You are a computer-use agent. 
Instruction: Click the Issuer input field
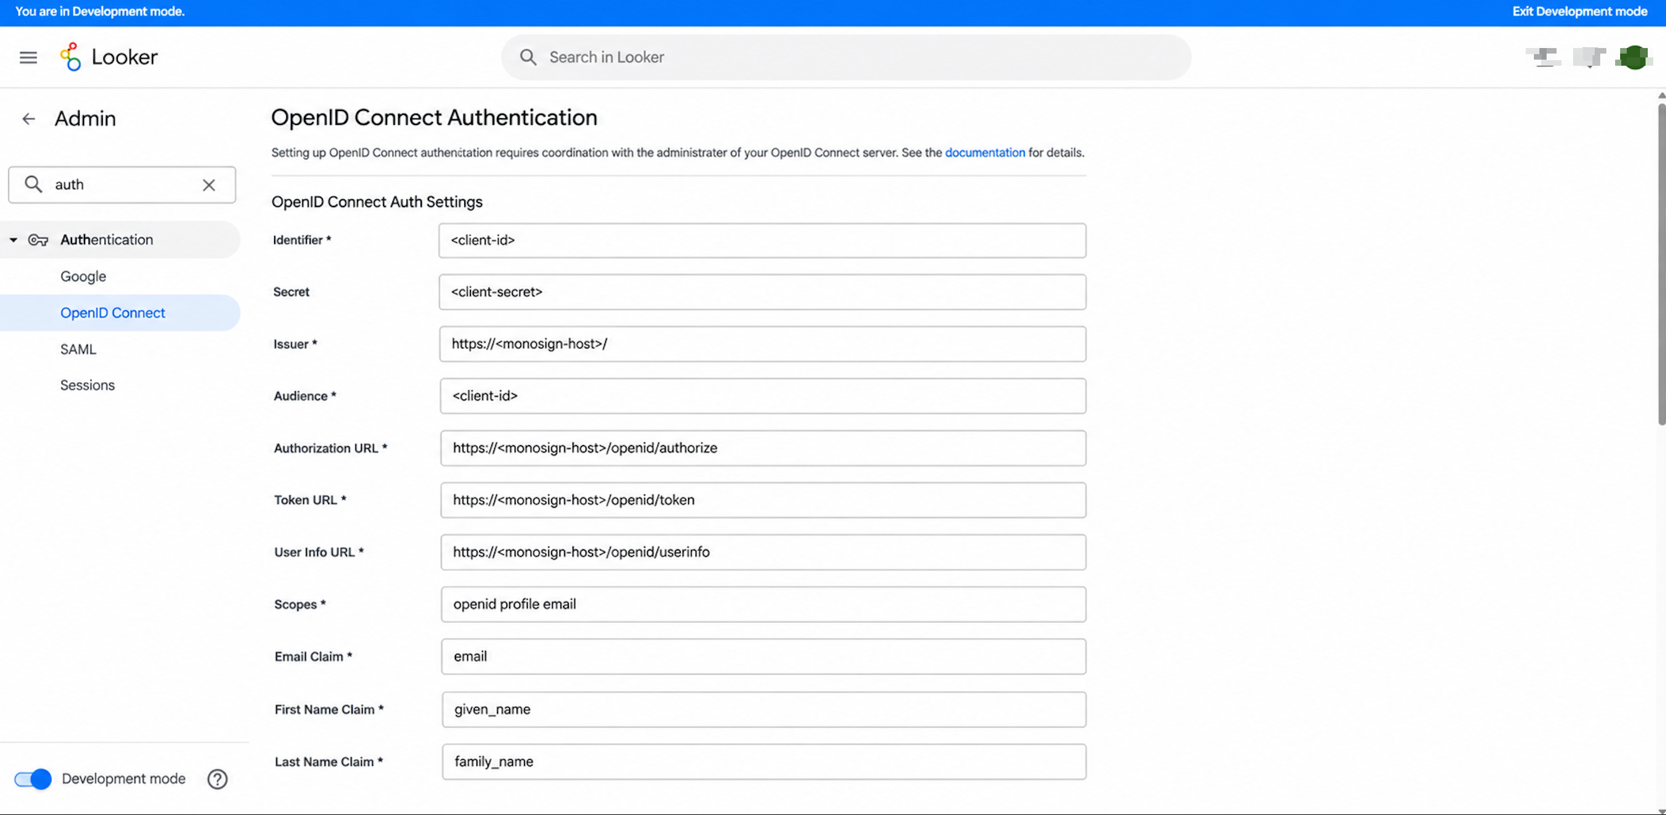[x=762, y=344]
